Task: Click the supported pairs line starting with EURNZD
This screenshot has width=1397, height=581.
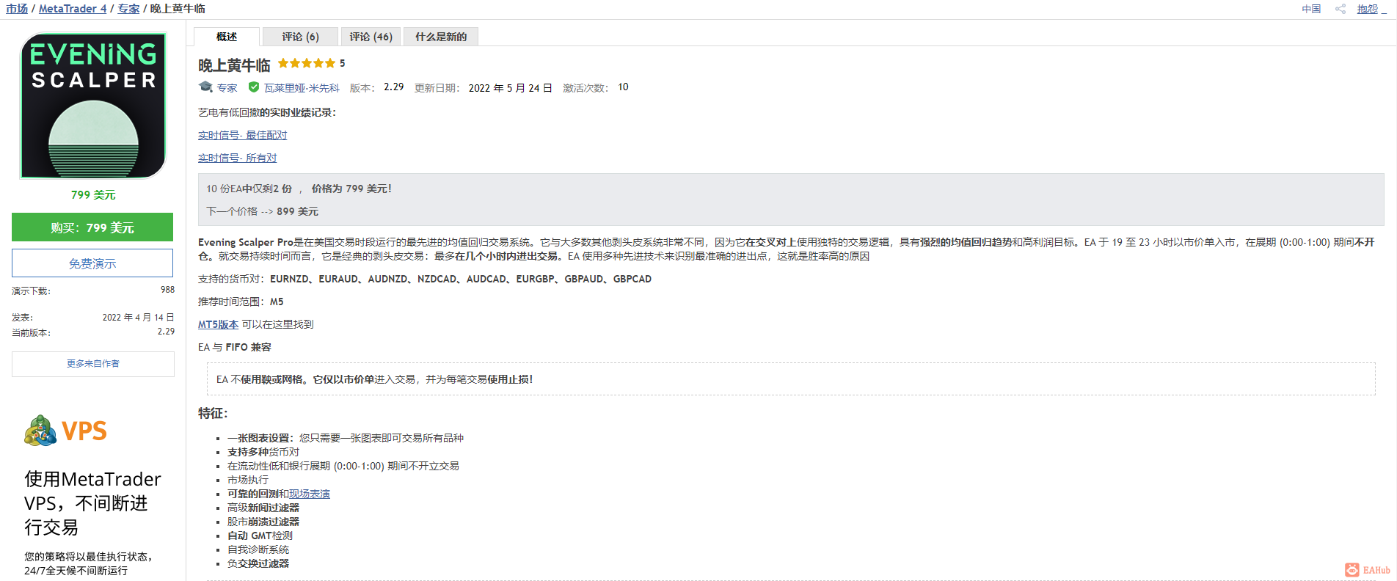Action: click(425, 279)
